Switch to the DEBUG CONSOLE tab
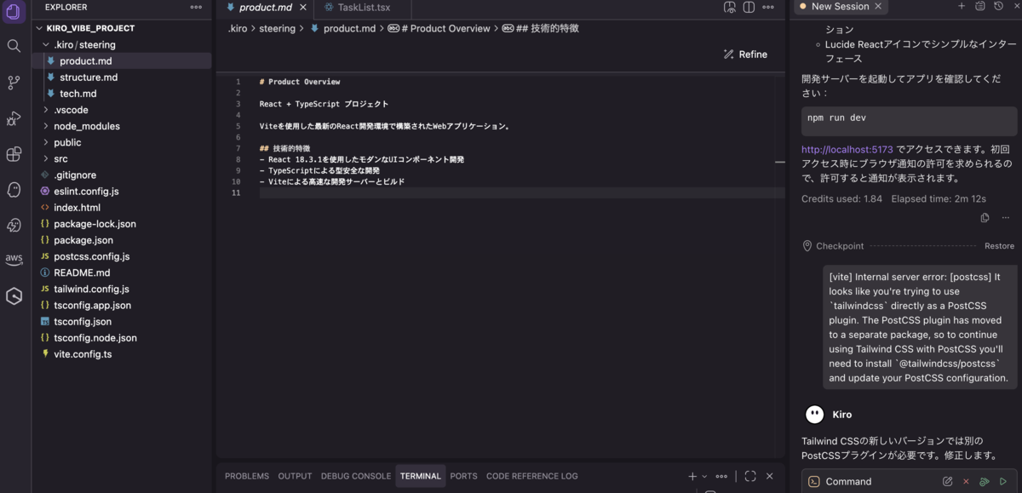The image size is (1022, 493). [356, 476]
